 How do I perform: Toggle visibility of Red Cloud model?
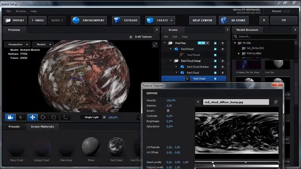(x=215, y=73)
